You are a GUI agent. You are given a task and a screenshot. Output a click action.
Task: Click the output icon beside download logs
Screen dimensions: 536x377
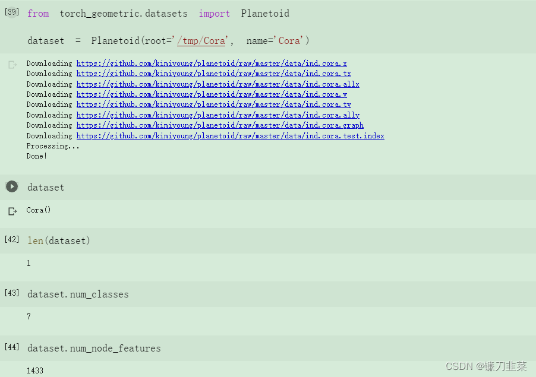[12, 65]
